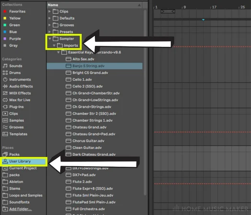Collapse the Essential Keys folder
This screenshot has height=215, width=251.
(58, 53)
